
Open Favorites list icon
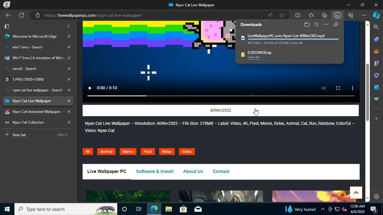click(x=311, y=15)
